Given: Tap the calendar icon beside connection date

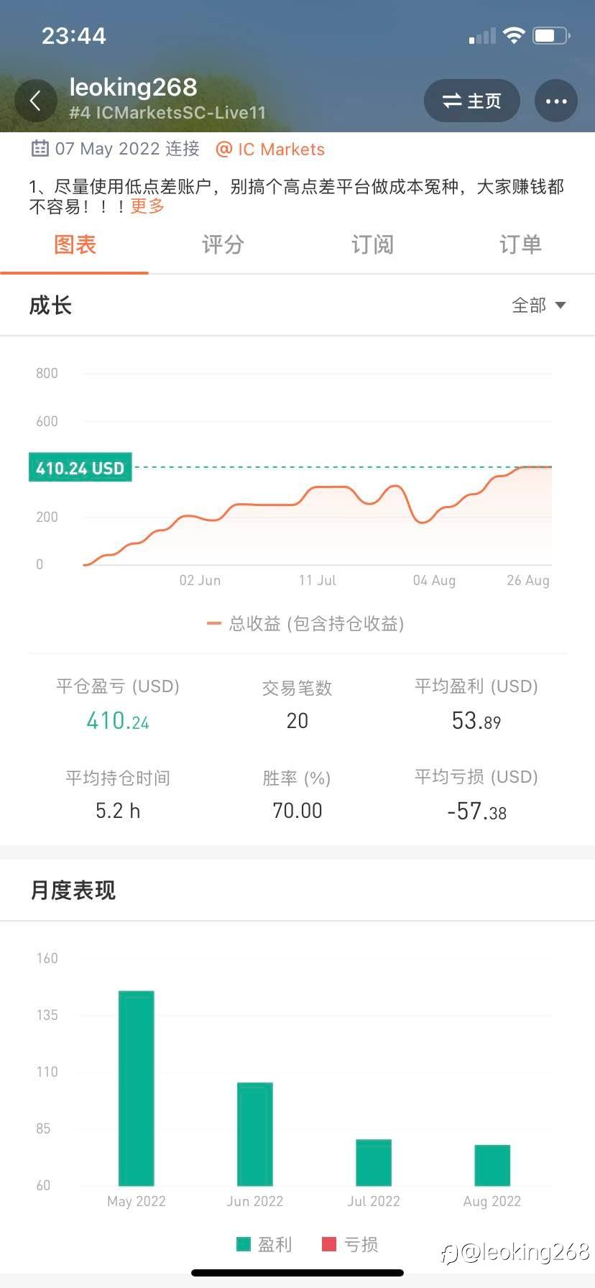Looking at the screenshot, I should [40, 148].
